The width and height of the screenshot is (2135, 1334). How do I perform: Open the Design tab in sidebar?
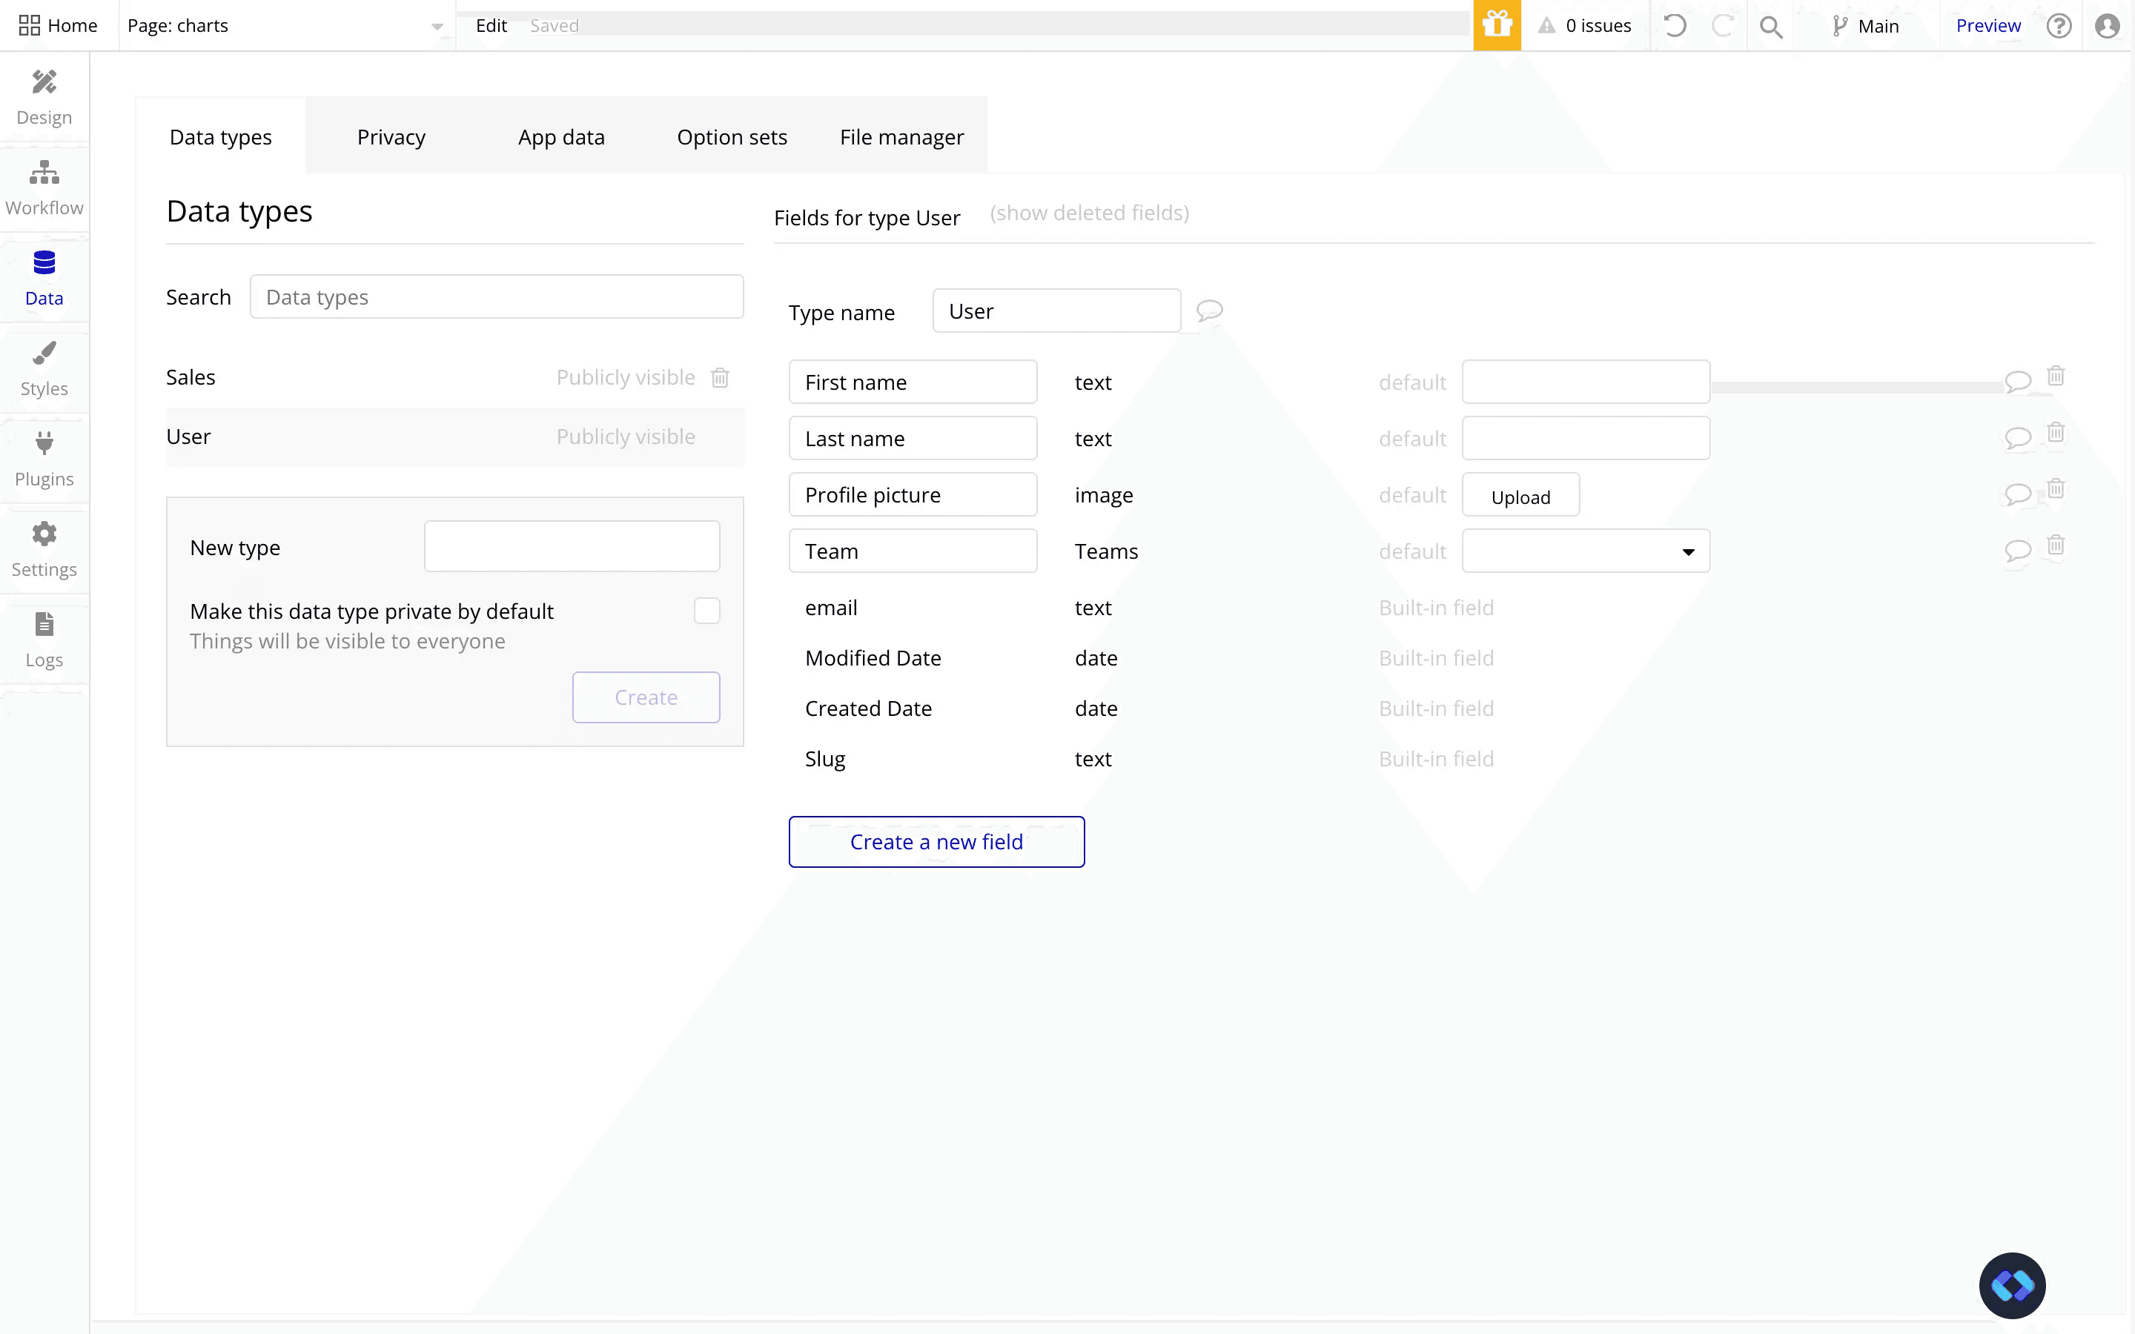(x=44, y=97)
